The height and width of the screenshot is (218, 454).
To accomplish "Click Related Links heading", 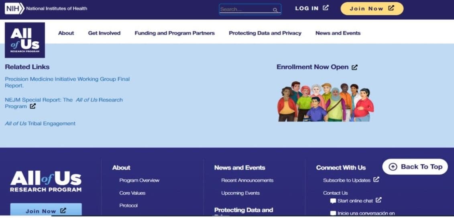I will tap(27, 67).
